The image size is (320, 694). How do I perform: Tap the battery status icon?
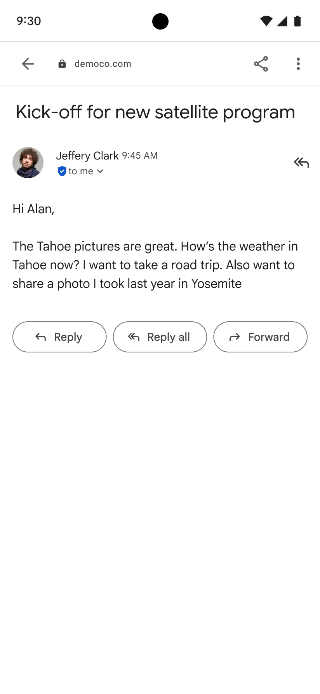pyautogui.click(x=297, y=21)
